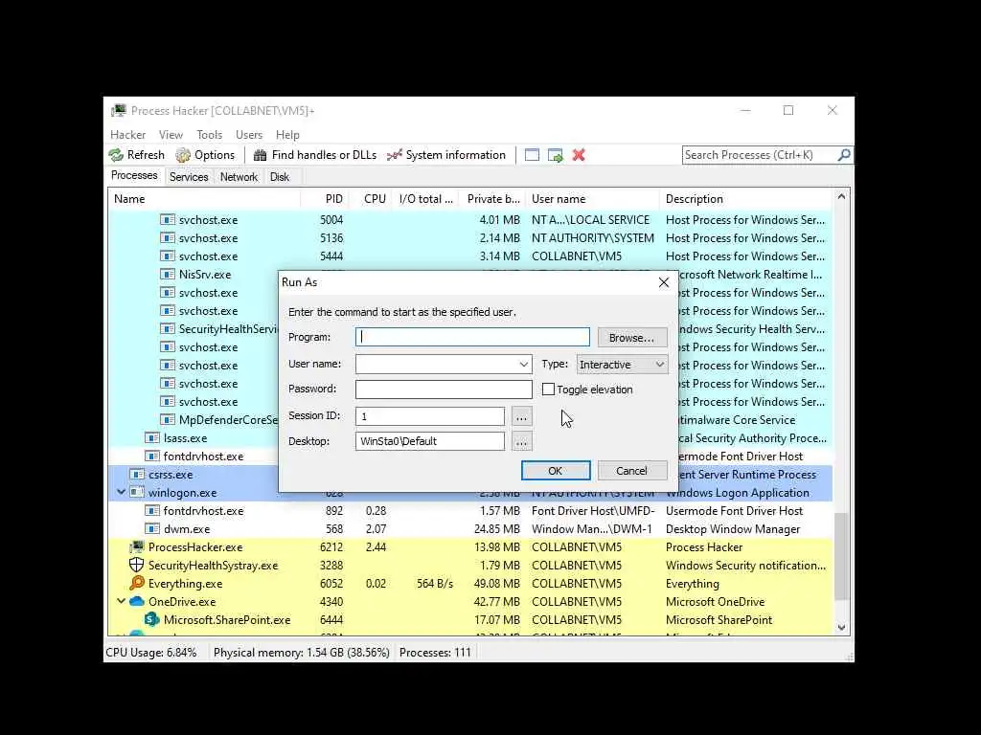
Task: Click icon of svchost.exe PID 5444
Action: [x=167, y=256]
